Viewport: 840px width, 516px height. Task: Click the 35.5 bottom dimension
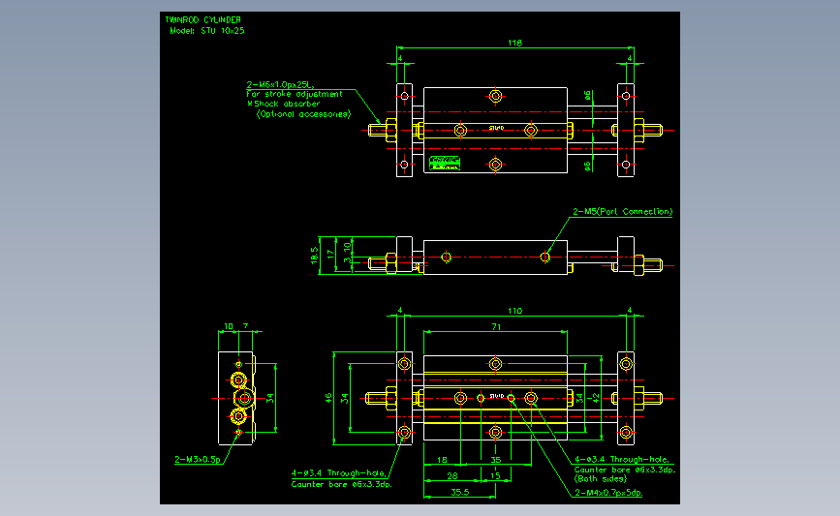459,492
